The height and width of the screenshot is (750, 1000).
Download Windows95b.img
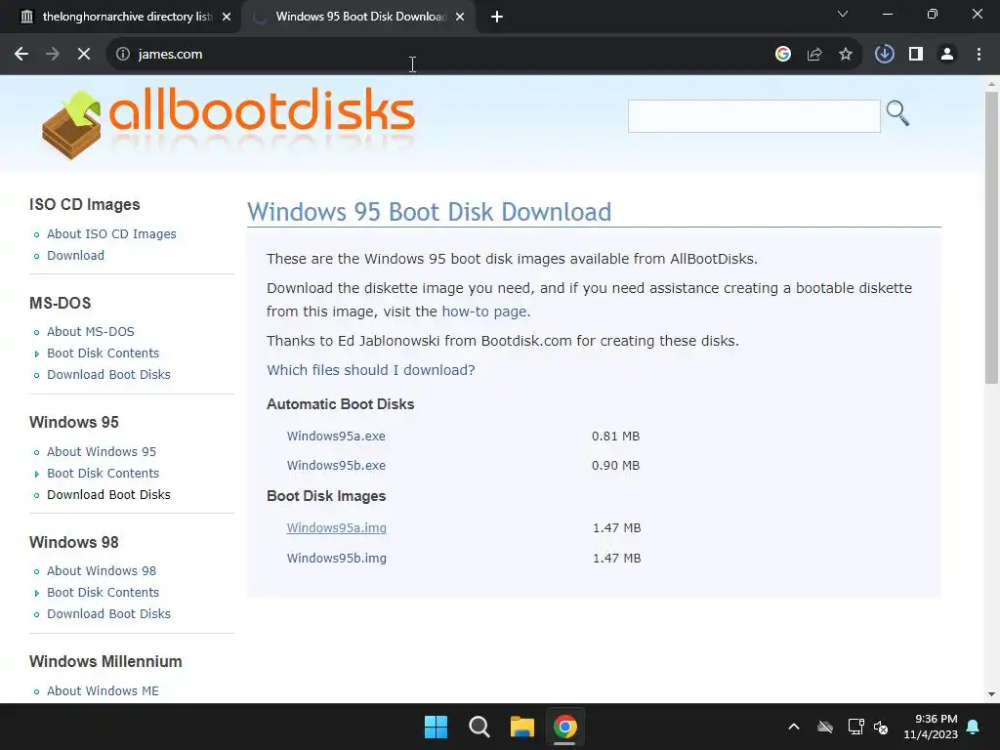pyautogui.click(x=337, y=558)
